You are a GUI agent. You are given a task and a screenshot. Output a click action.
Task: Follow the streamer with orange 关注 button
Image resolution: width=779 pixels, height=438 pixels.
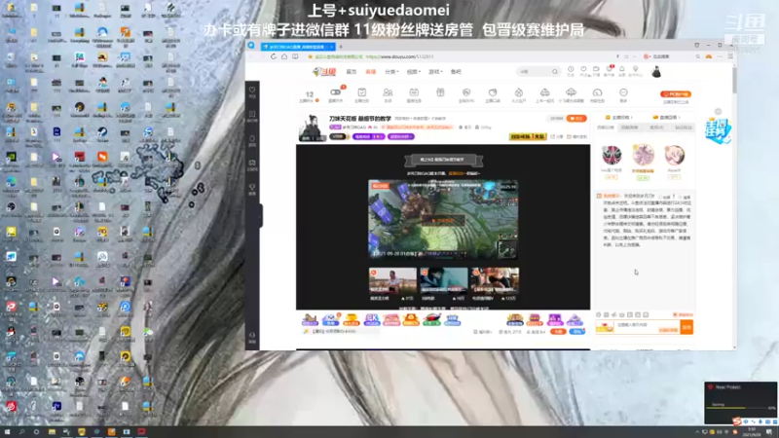[576, 119]
